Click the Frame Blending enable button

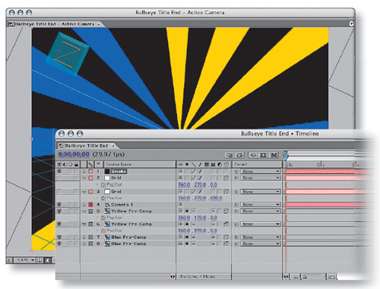pyautogui.click(x=263, y=155)
